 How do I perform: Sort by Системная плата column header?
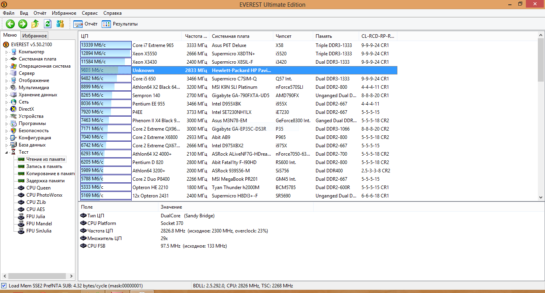tap(241, 36)
